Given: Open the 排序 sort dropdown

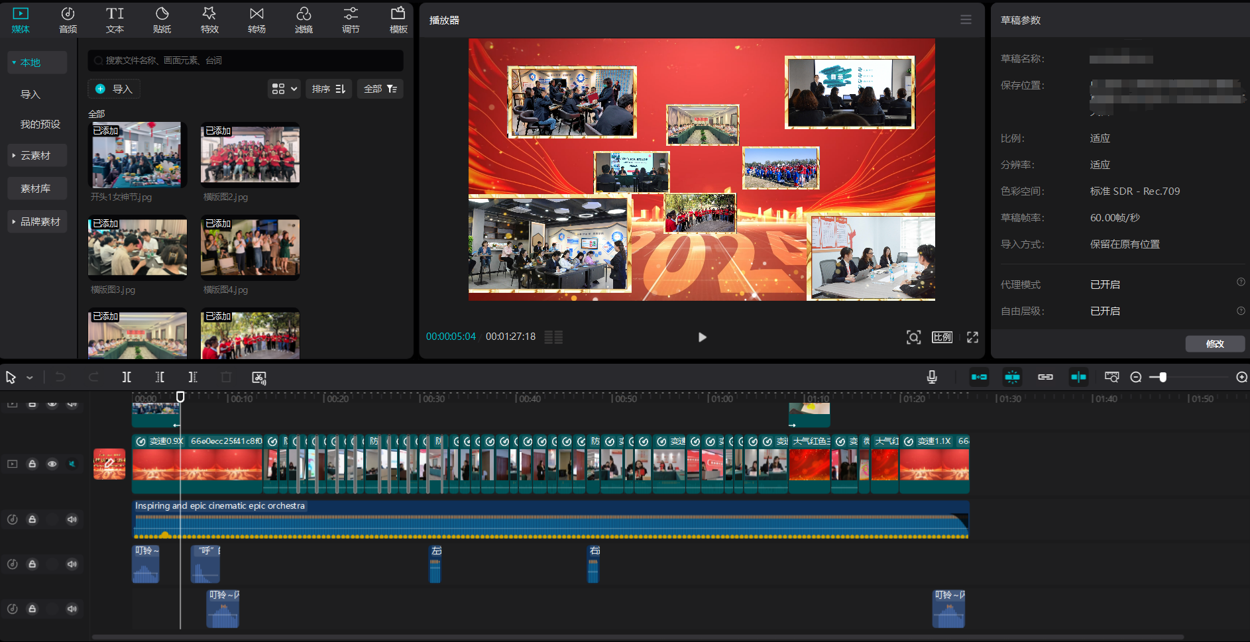Looking at the screenshot, I should tap(329, 89).
